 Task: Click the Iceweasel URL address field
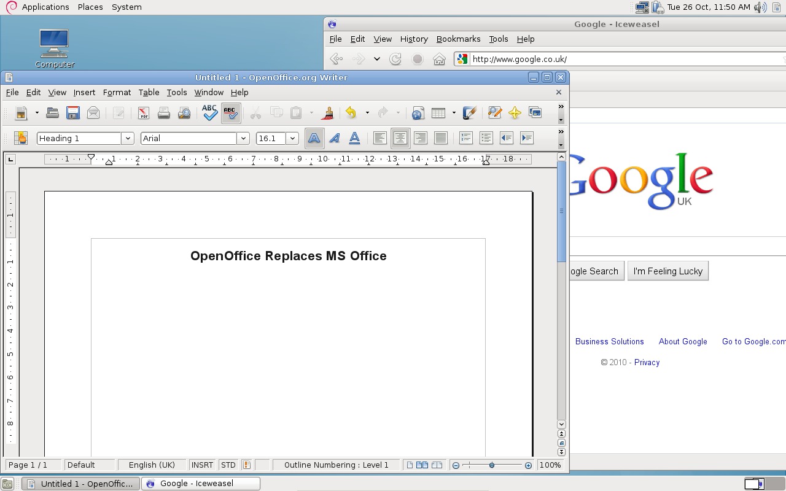626,59
